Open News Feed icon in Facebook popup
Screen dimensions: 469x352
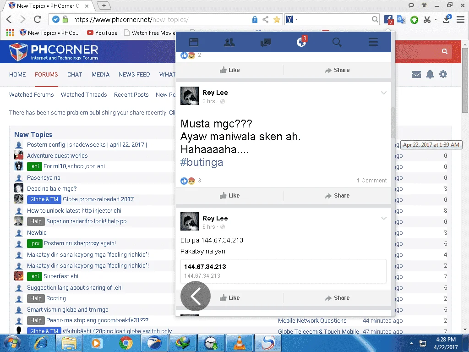tap(194, 42)
